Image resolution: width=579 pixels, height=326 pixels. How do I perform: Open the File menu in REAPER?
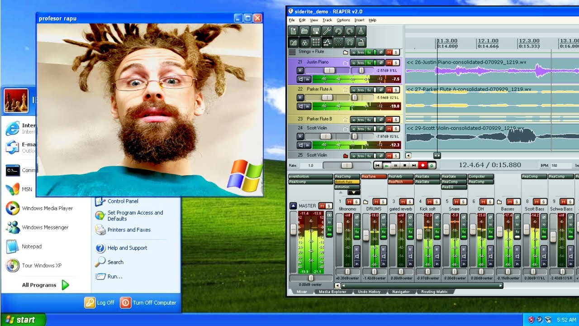click(x=292, y=20)
